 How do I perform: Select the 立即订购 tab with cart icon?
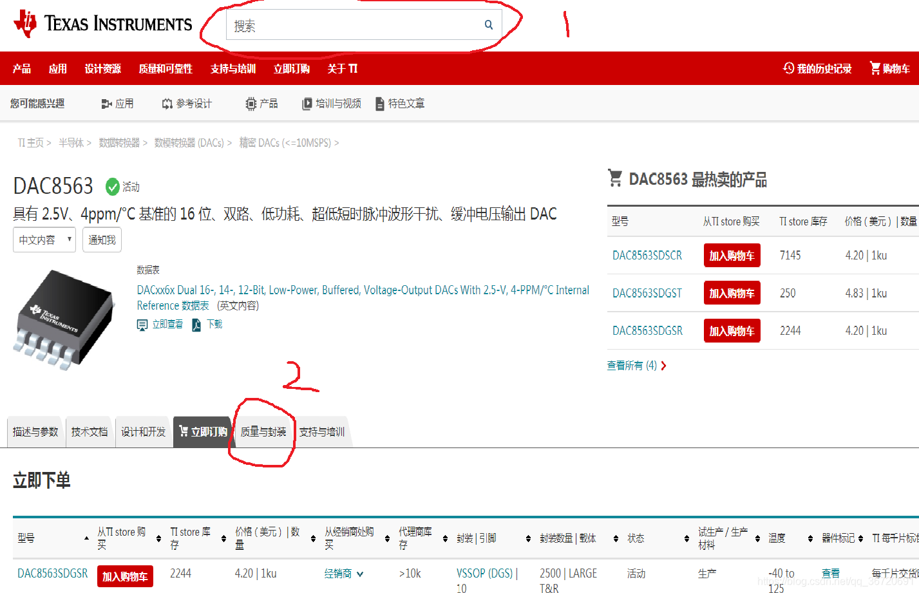(203, 432)
